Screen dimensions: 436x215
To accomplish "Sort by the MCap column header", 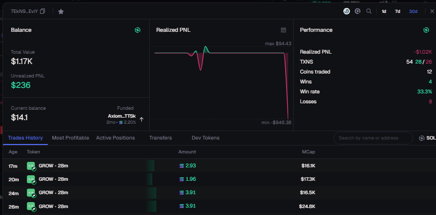I will click(309, 152).
